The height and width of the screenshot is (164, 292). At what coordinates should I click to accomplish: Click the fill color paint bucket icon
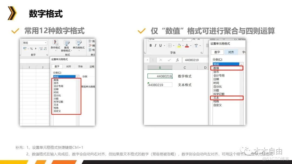pyautogui.click(x=179, y=45)
